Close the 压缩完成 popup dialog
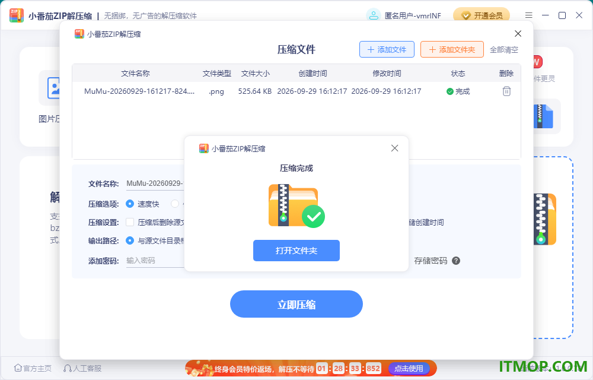Viewport: 593px width, 380px height. 394,148
